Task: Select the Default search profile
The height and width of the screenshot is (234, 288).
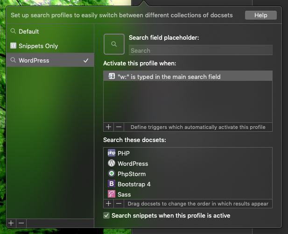Action: [50, 31]
